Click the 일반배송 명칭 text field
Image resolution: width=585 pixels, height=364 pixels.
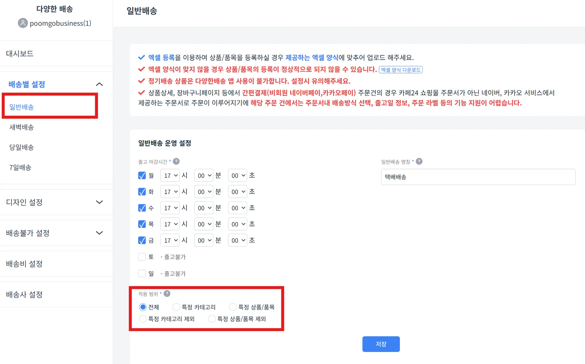478,177
